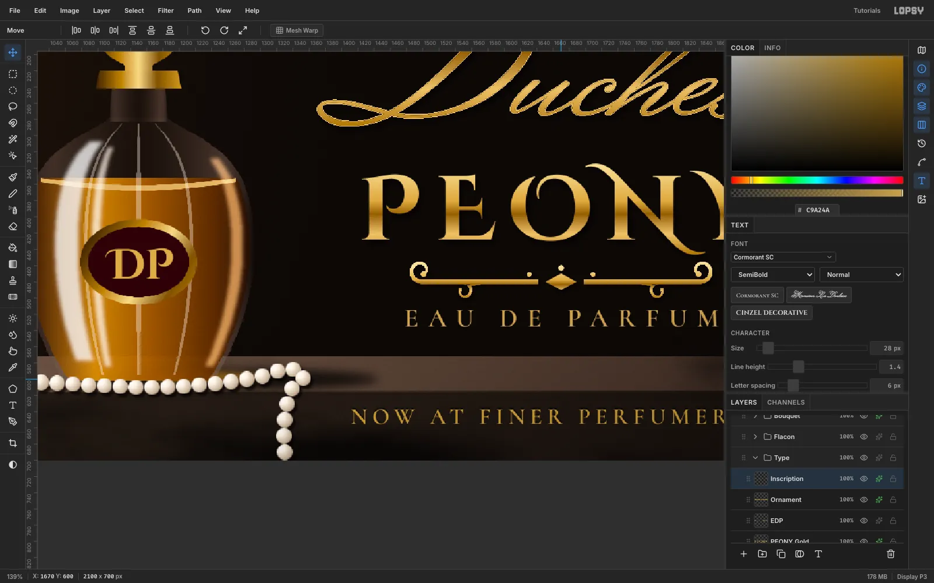Open the Layer menu
Screen dimensions: 934x583
coord(102,10)
